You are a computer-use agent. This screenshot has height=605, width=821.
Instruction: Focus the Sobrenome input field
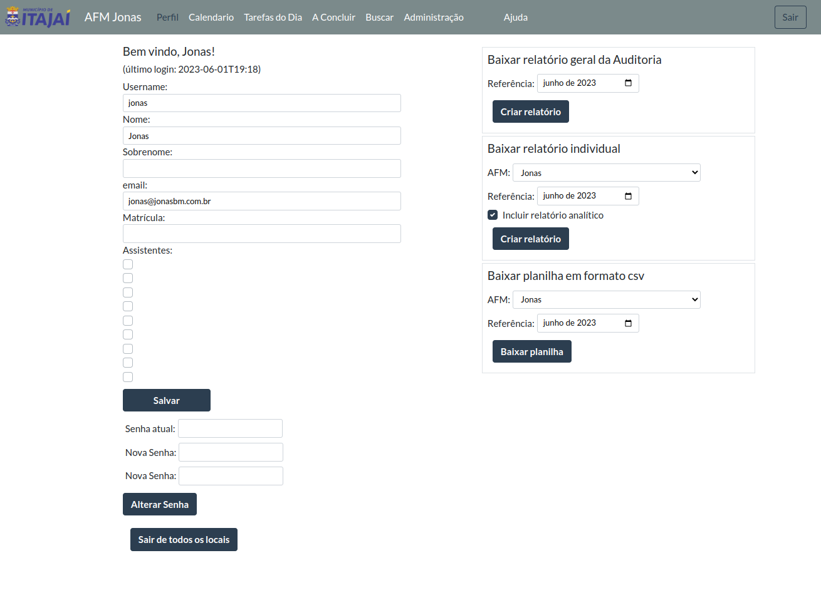point(262,168)
